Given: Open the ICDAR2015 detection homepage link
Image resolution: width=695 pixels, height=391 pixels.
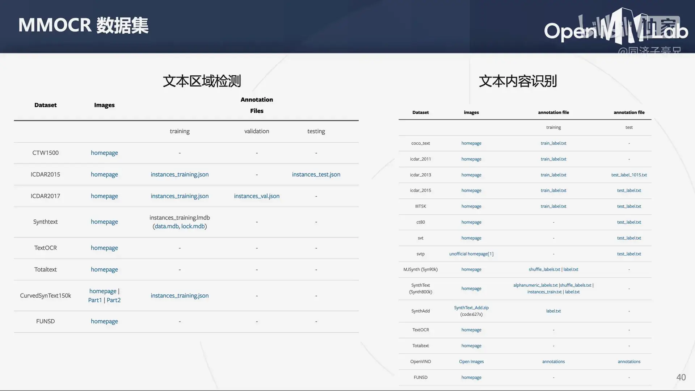Looking at the screenshot, I should point(104,175).
